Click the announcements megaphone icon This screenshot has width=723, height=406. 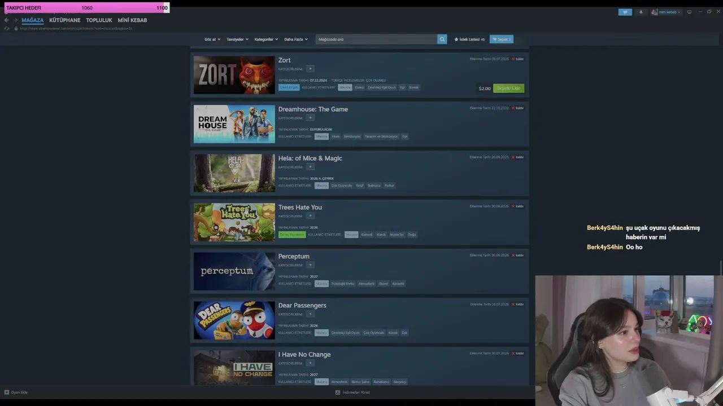coord(625,12)
